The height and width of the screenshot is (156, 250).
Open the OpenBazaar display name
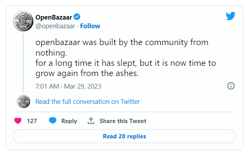54,17
